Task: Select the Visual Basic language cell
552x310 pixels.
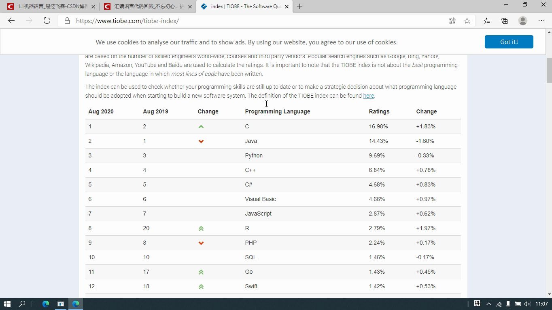Action: click(x=260, y=199)
